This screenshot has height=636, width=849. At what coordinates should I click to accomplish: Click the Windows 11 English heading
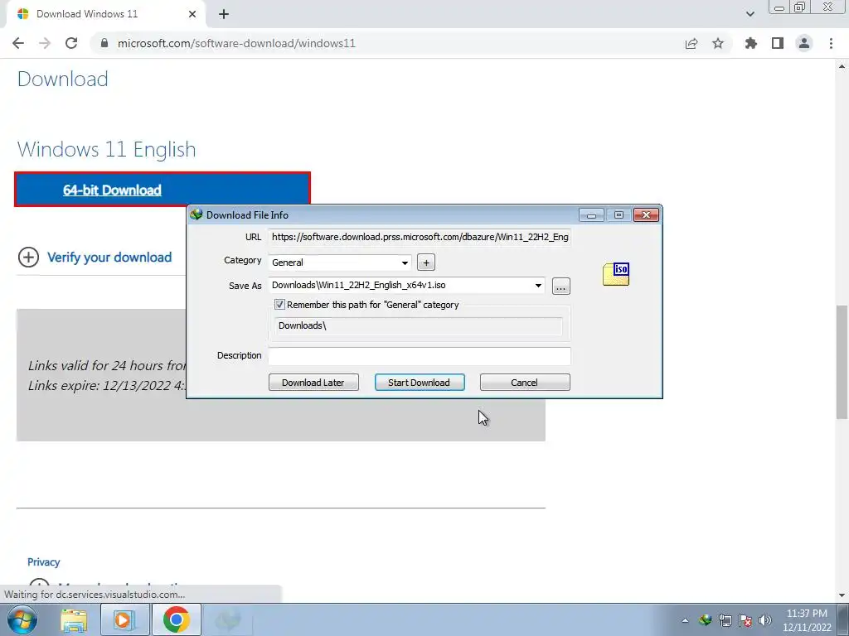pos(107,149)
